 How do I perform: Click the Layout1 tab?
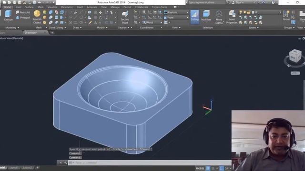click(14, 168)
